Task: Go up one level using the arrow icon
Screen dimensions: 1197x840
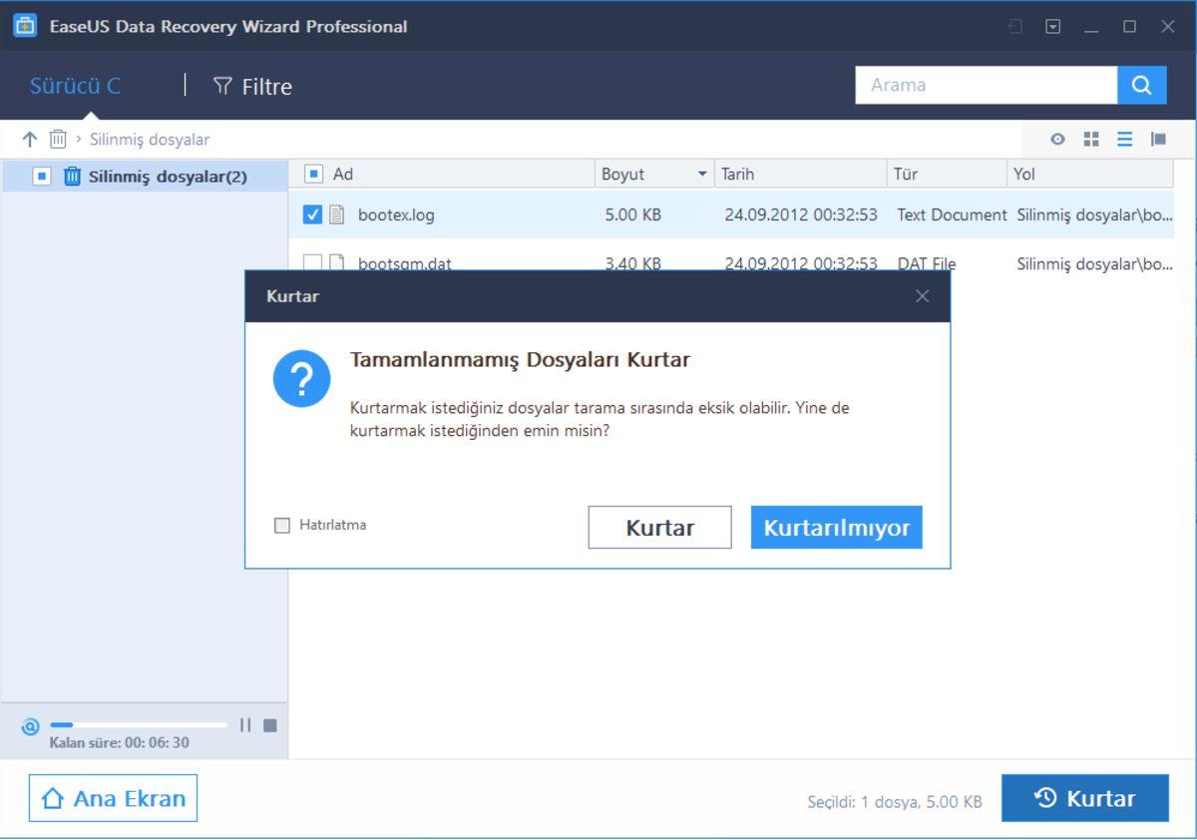Action: [x=29, y=139]
